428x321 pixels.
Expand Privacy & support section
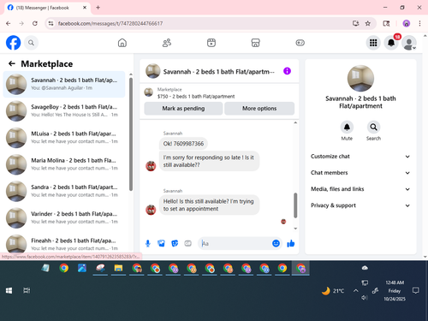click(x=360, y=205)
